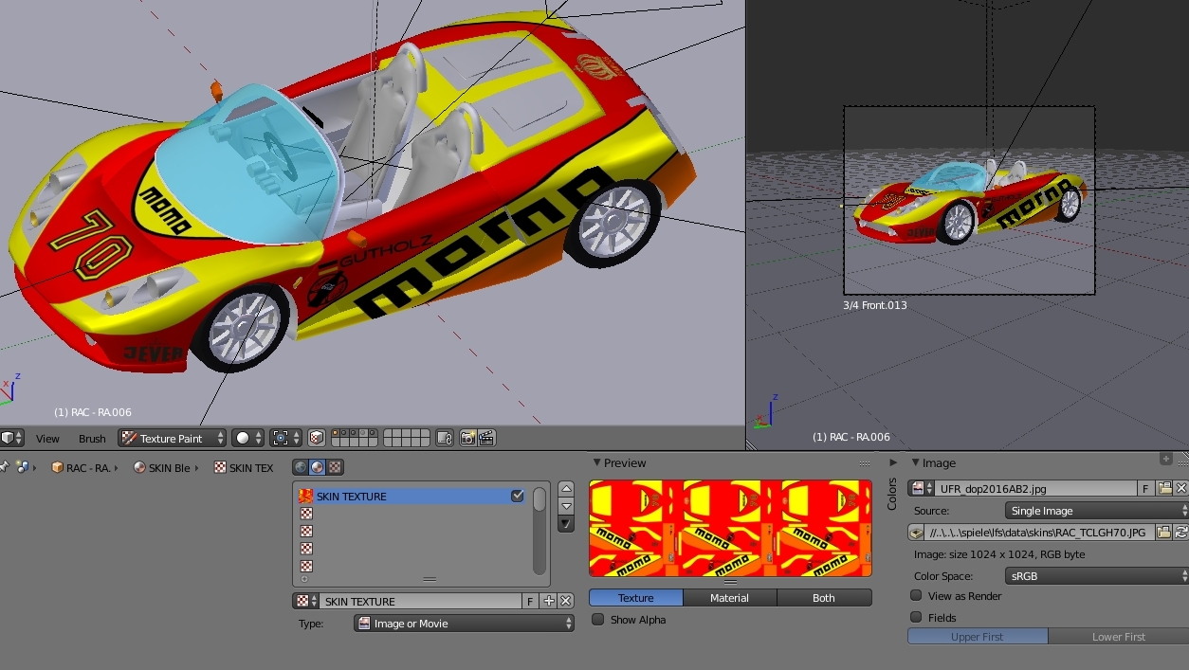Toggle fake user F for image datablock
Viewport: 1189px width, 670px height.
tap(1145, 488)
